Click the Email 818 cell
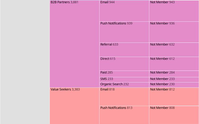 coord(124,97)
